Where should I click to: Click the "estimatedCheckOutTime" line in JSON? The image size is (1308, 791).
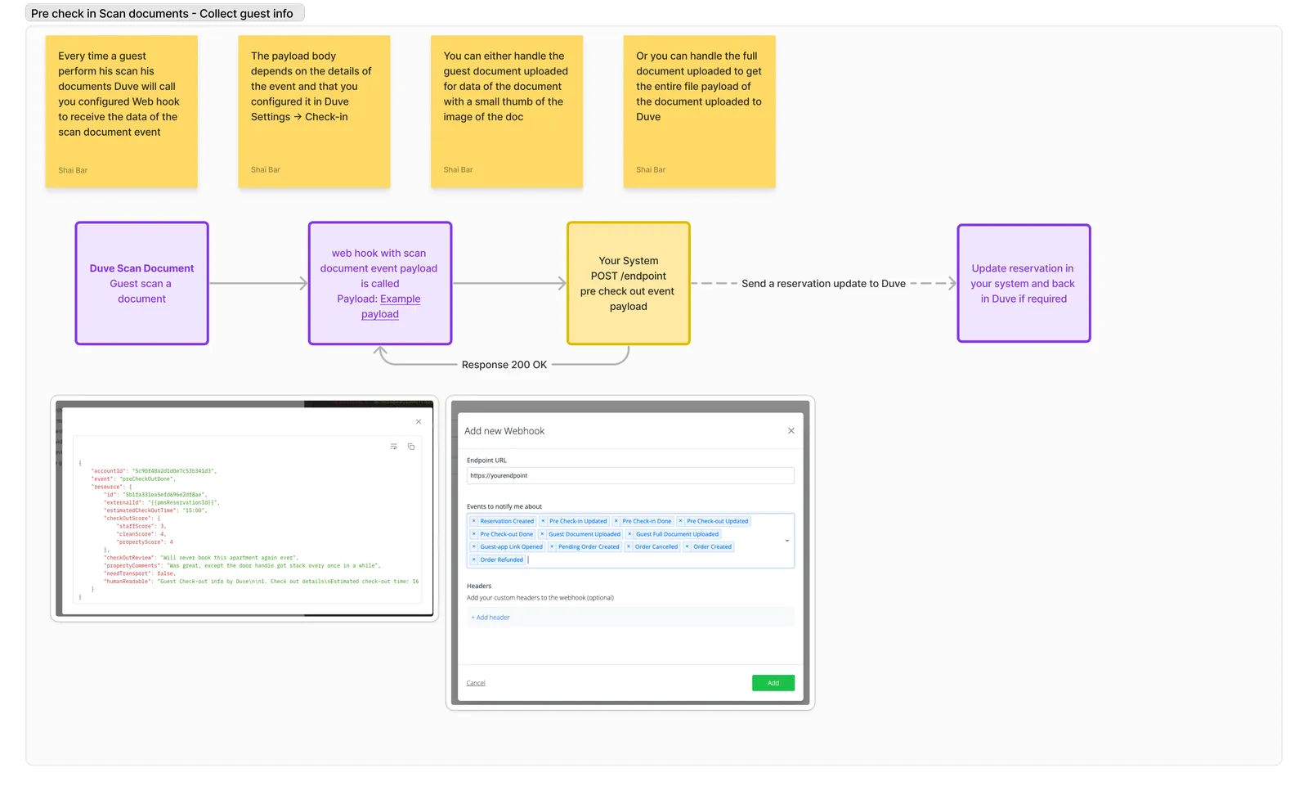[x=155, y=510]
